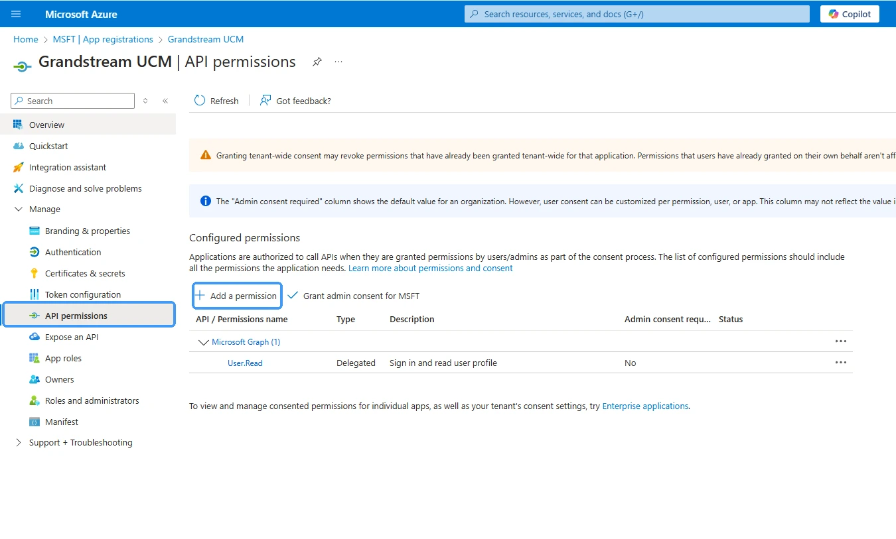Open the Grandstream UCM breadcrumb

click(206, 39)
